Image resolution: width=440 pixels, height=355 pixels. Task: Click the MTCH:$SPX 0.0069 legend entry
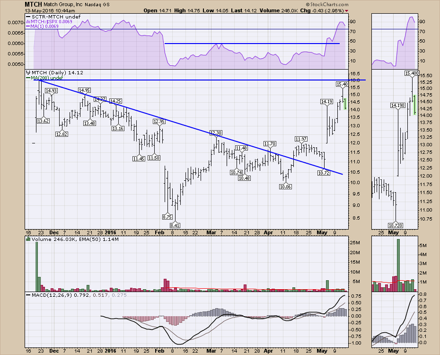coord(49,22)
